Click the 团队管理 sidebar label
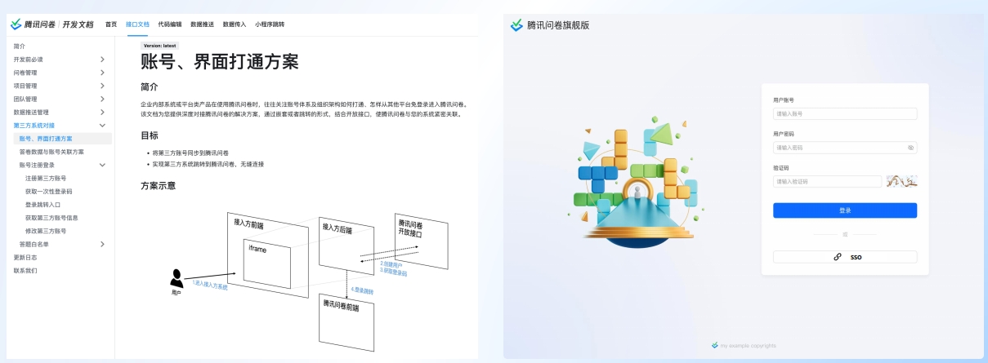This screenshot has height=363, width=988. click(x=25, y=99)
